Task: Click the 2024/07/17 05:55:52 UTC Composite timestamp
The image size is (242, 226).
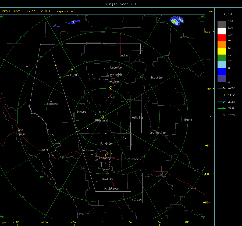Action: click(x=37, y=11)
